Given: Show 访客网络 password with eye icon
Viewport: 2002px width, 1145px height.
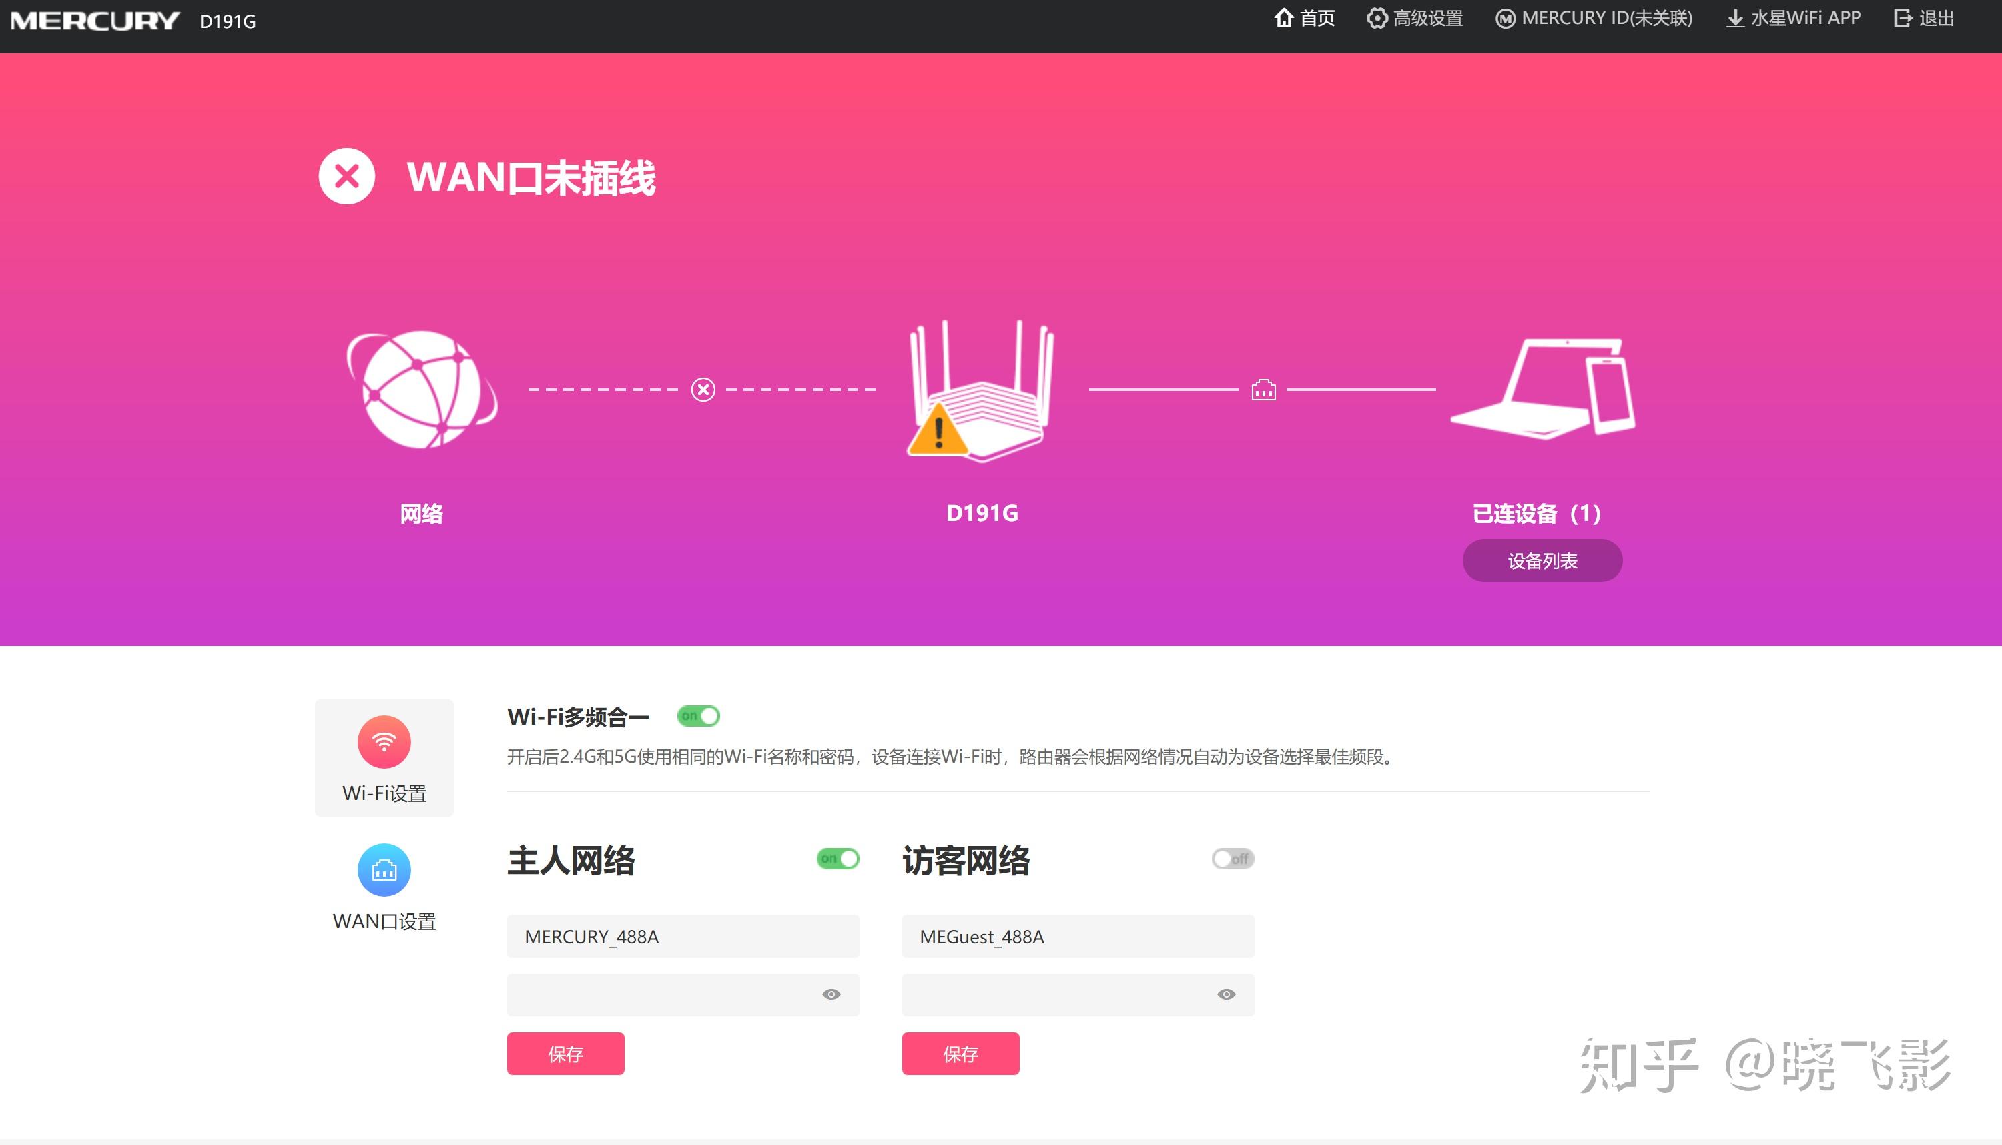Looking at the screenshot, I should click(x=1226, y=995).
